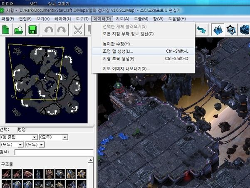Click greyed 선택한 개체 불러오기(S) entry
This screenshot has width=250, height=188.
tap(143, 27)
